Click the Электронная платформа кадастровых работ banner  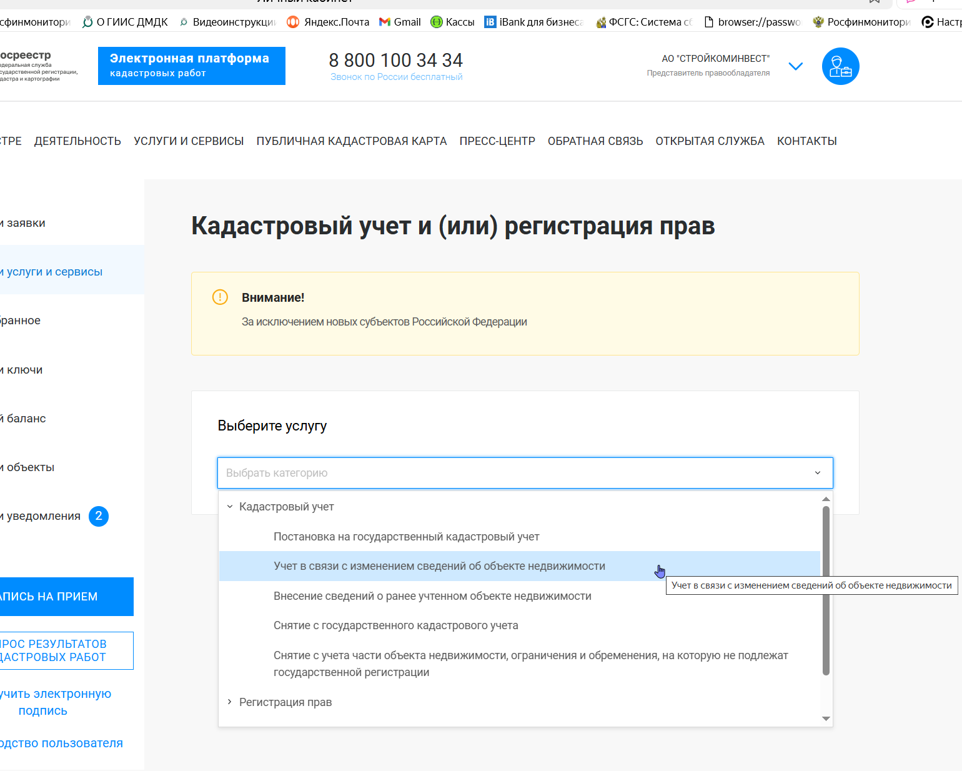tap(192, 66)
